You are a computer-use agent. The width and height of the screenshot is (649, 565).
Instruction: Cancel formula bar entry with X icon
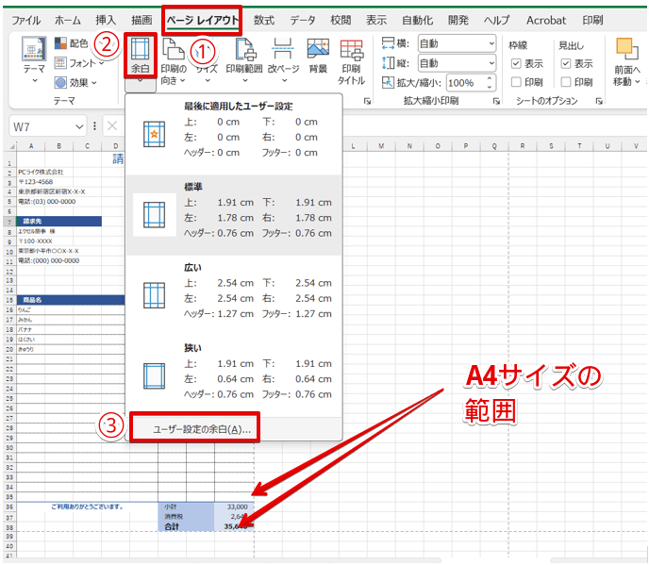[112, 125]
